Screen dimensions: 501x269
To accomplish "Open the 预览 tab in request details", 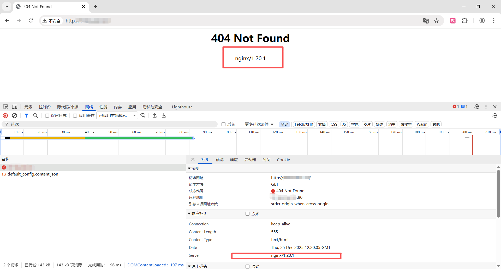I will tap(219, 160).
